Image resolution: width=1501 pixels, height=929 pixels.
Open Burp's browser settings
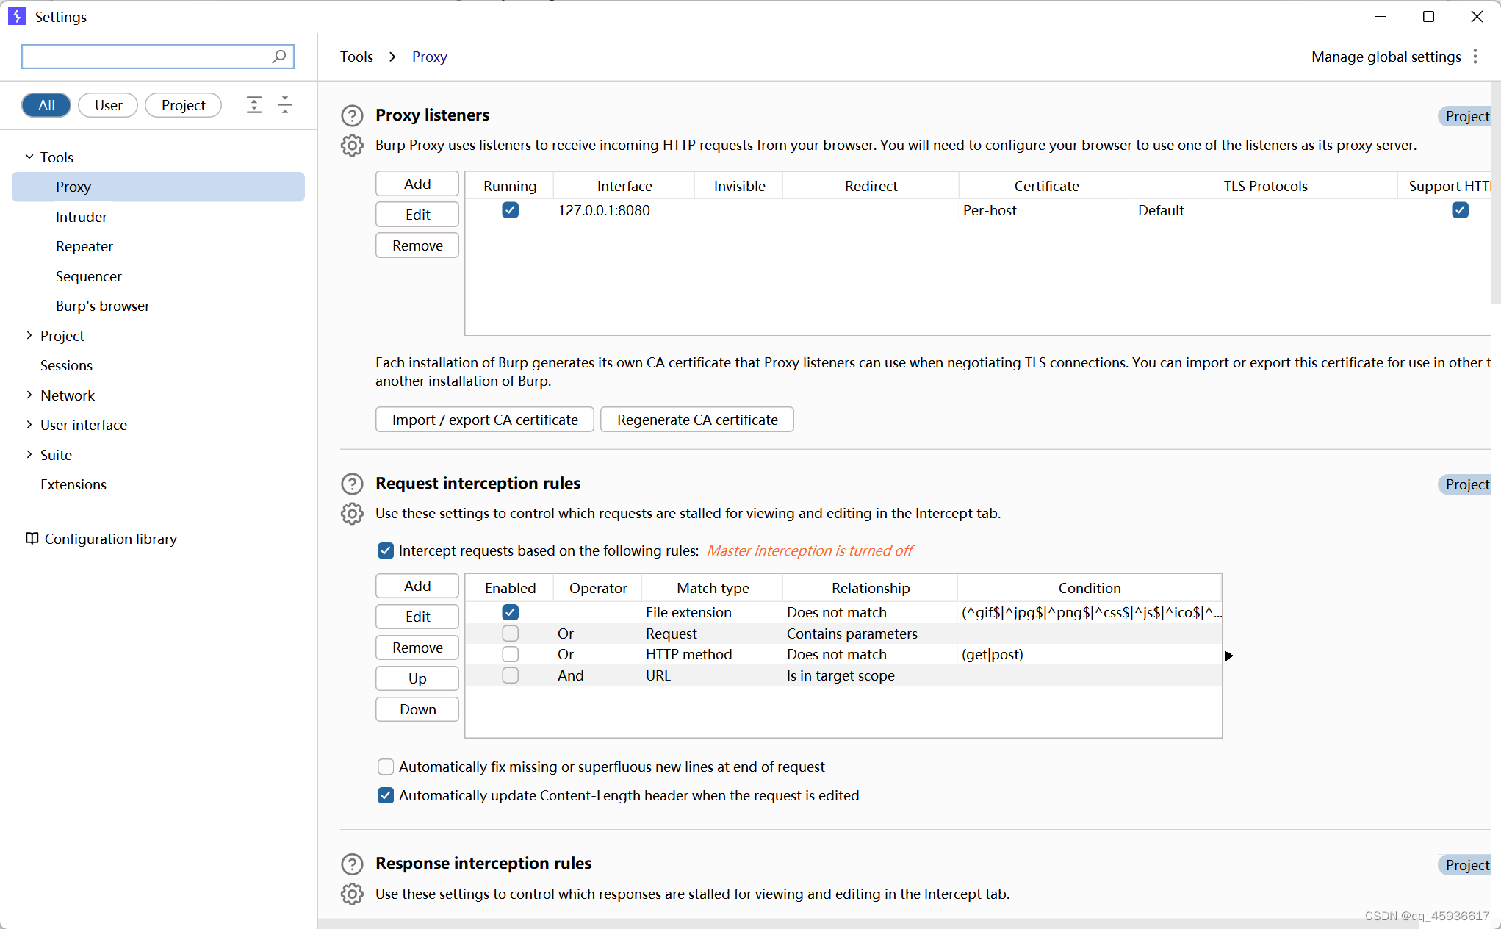tap(103, 306)
